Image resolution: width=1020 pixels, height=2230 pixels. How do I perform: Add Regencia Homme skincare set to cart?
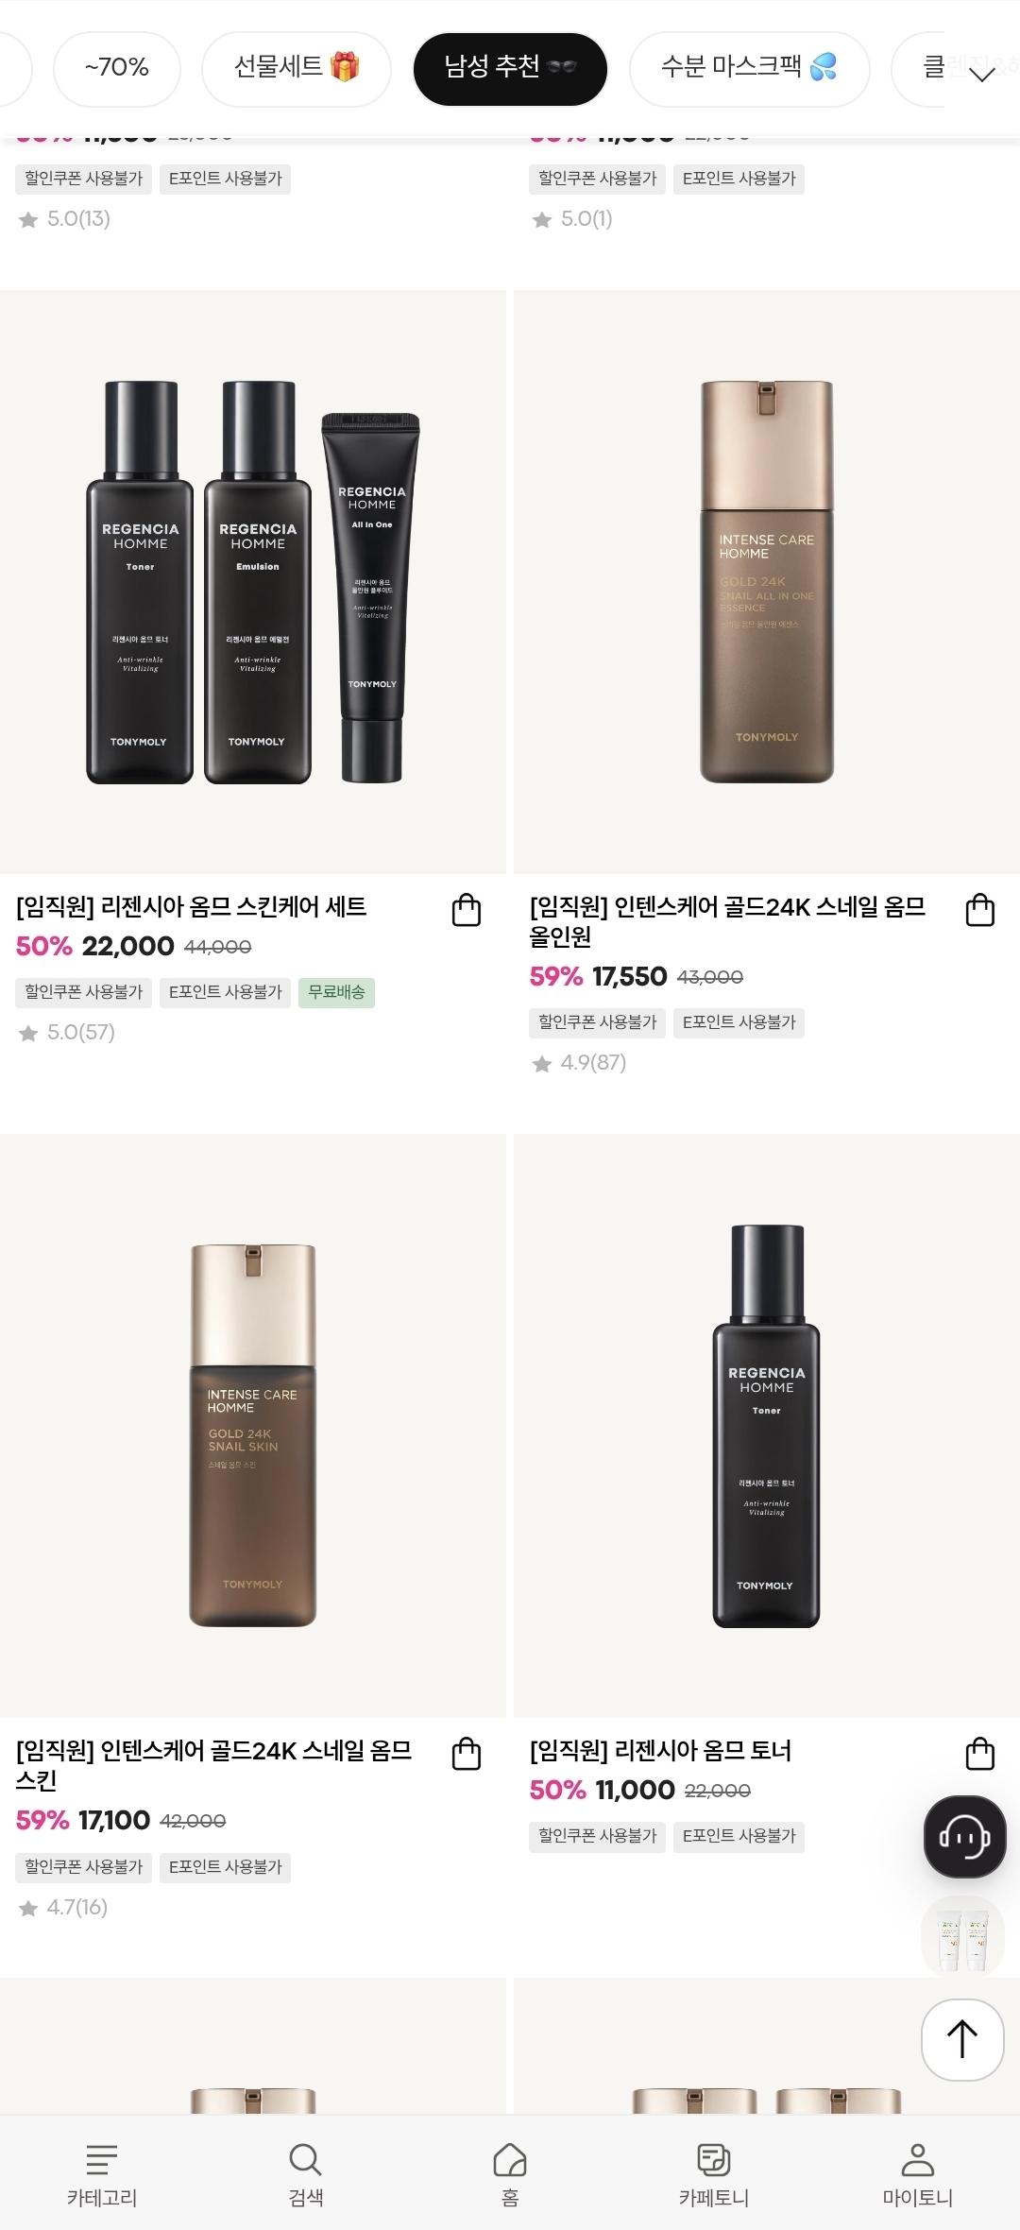coord(467,910)
